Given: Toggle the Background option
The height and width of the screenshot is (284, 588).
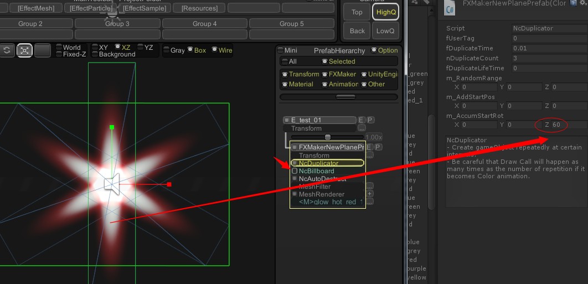Looking at the screenshot, I should point(114,54).
